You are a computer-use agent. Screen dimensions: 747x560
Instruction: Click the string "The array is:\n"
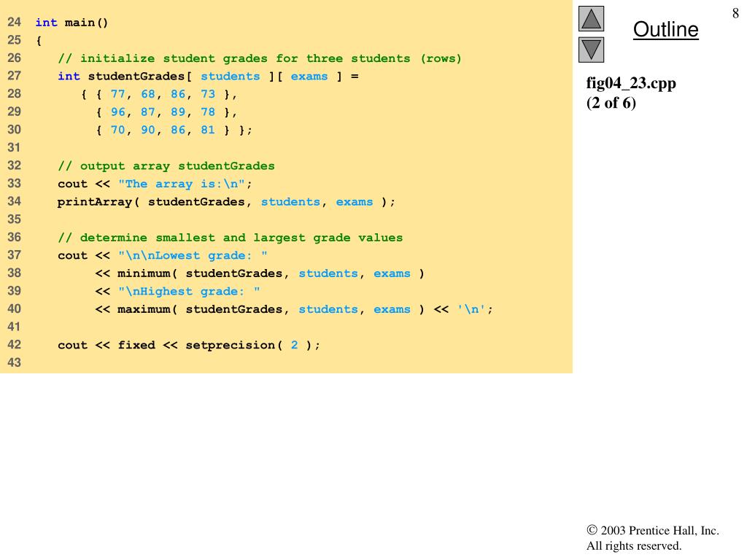pos(182,184)
